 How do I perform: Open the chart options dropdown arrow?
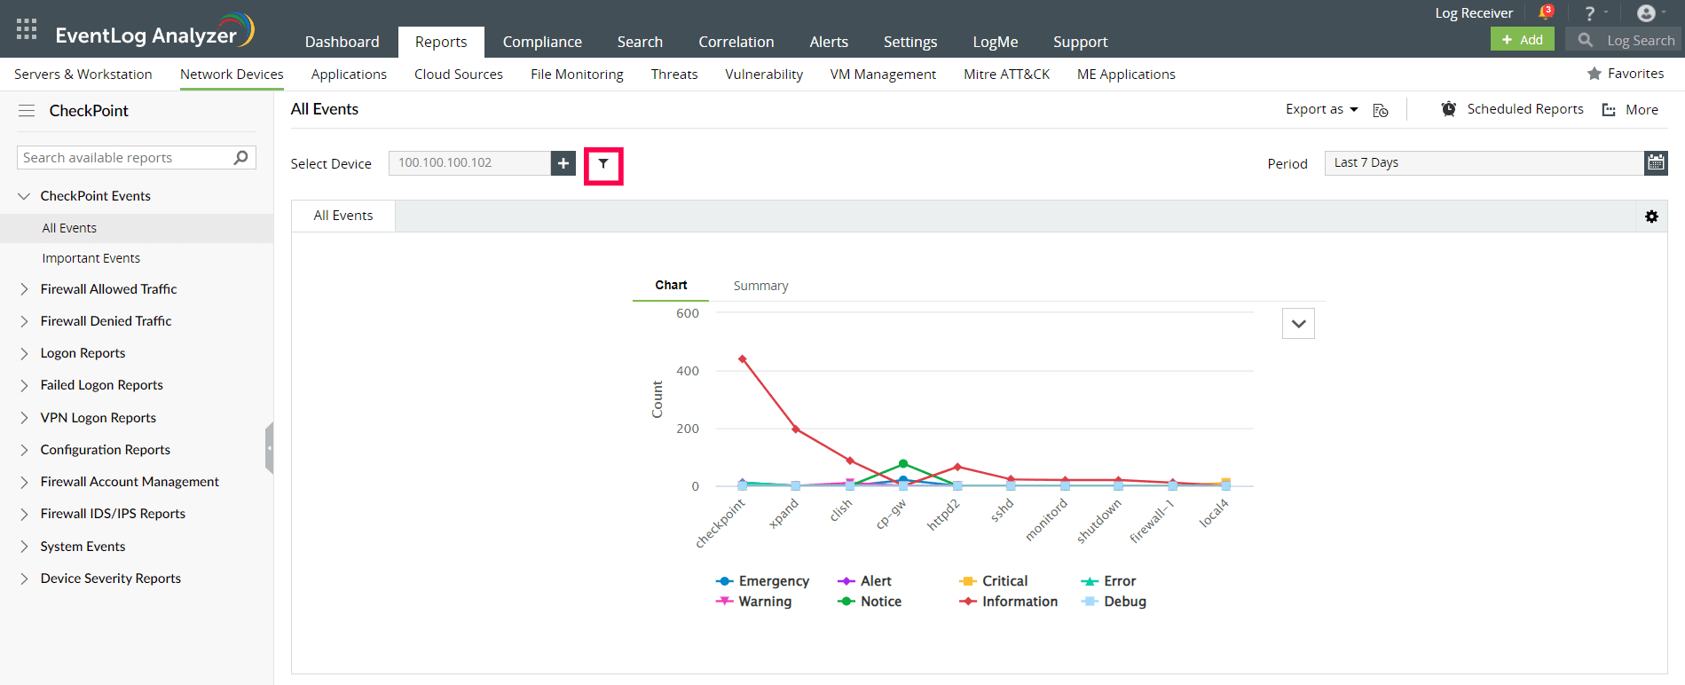pyautogui.click(x=1298, y=324)
